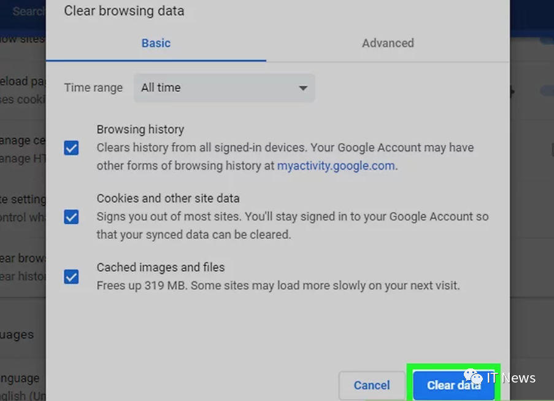Screen dimensions: 554x401
Task: Click the 'Cached images and files' title
Action: pyautogui.click(x=160, y=267)
